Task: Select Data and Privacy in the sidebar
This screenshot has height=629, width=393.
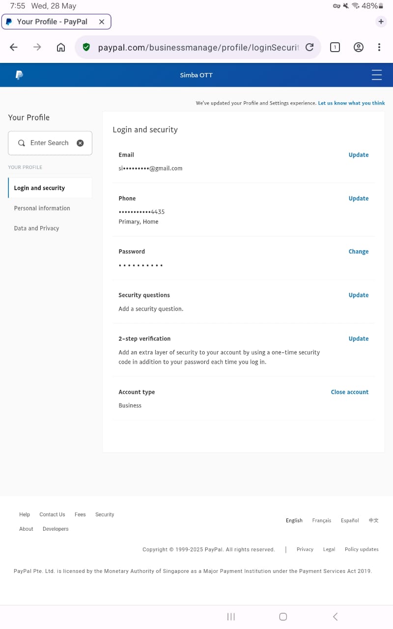Action: pos(36,229)
